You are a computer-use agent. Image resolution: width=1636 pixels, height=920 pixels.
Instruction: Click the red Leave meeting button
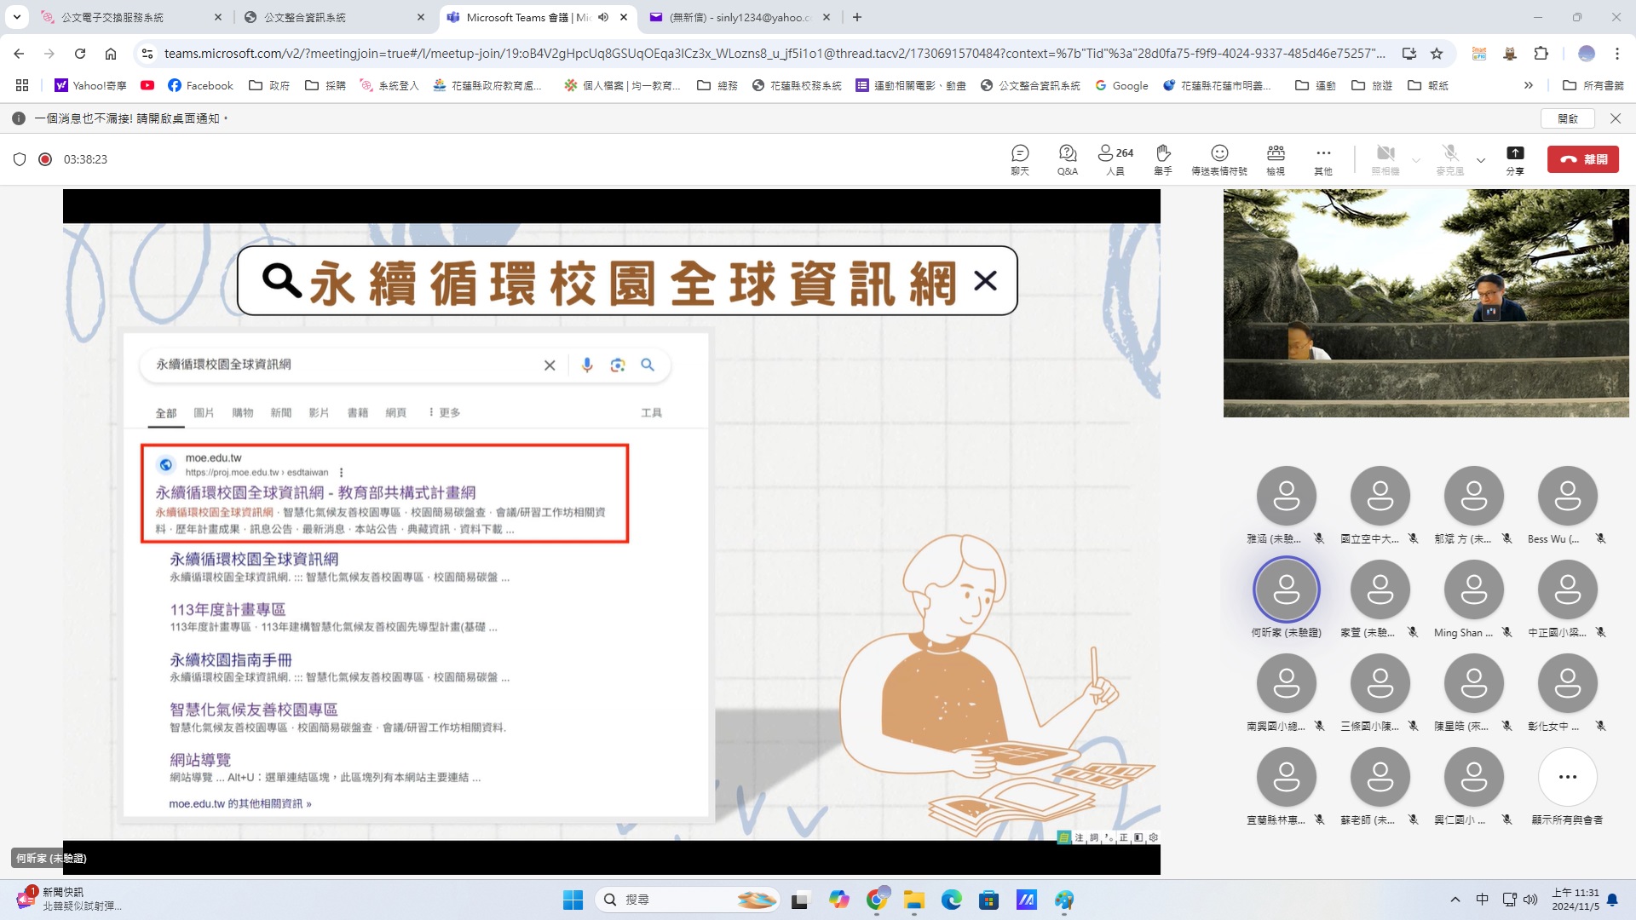[1582, 159]
